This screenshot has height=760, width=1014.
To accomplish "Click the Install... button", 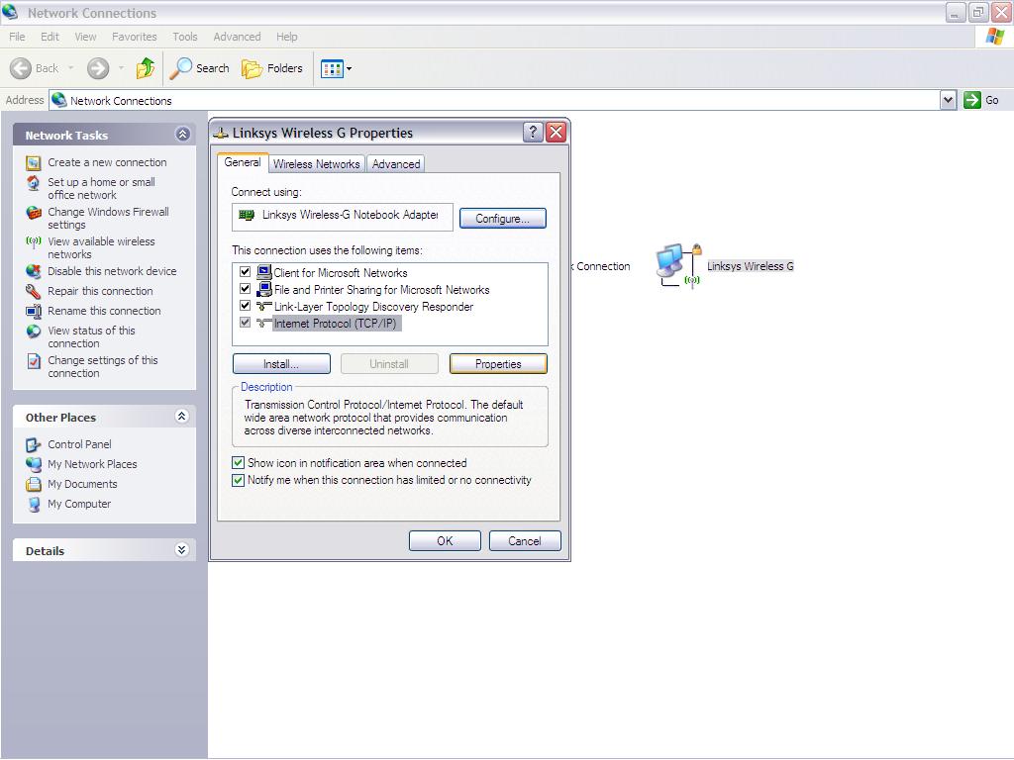I will tap(281, 364).
